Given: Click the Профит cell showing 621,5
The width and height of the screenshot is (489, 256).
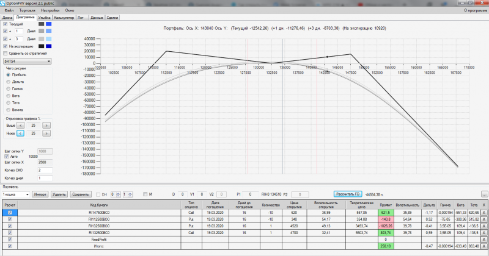Looking at the screenshot, I should point(386,213).
